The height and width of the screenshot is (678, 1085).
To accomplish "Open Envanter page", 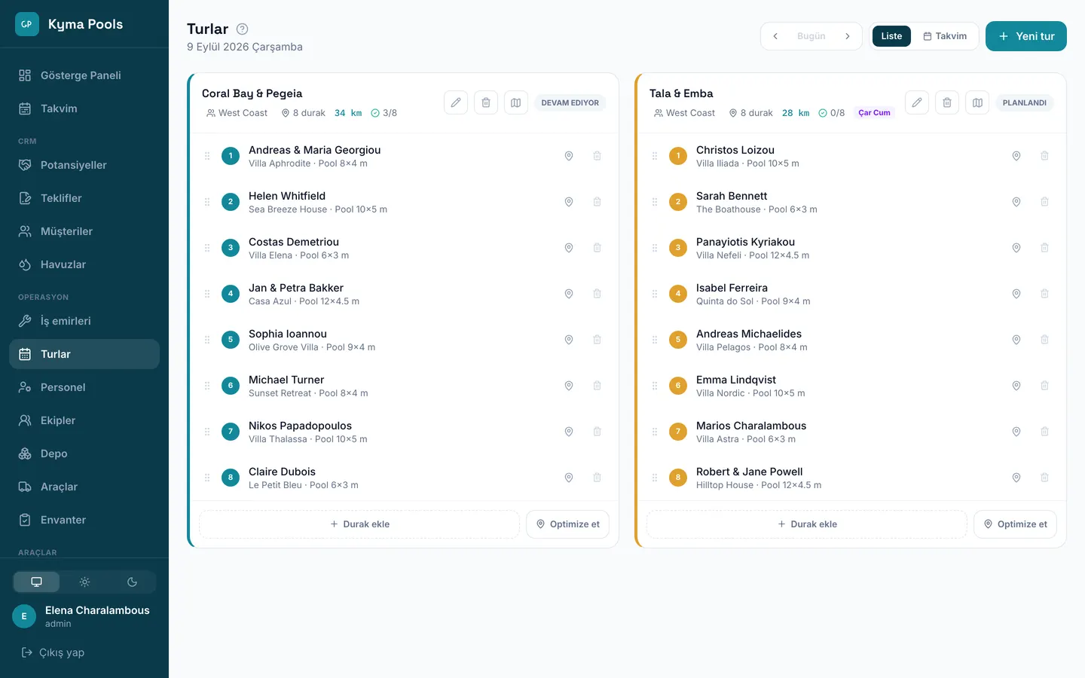I will (84, 520).
